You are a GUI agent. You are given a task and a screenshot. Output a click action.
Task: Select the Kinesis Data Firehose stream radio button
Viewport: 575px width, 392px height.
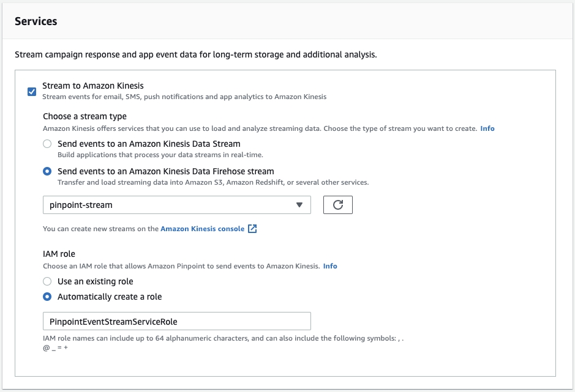tap(47, 171)
